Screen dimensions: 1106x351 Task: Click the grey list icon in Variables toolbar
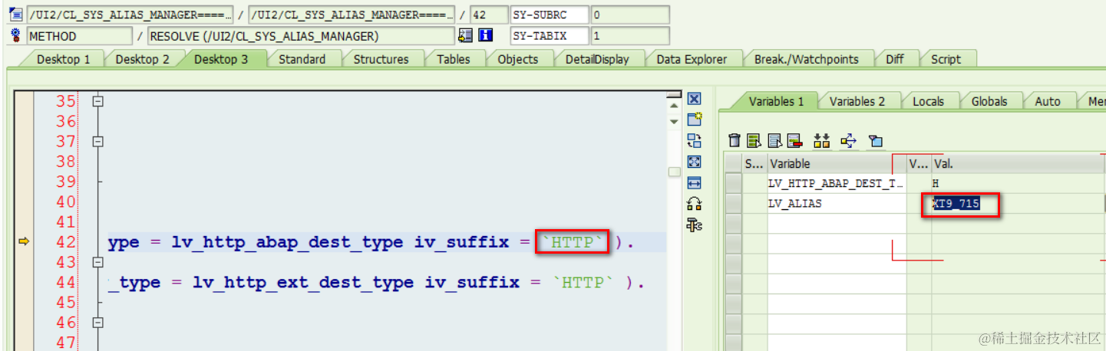pos(774,140)
